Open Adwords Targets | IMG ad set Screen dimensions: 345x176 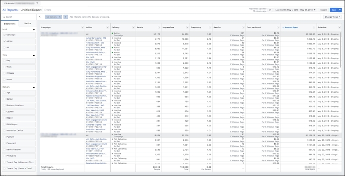coord(96,38)
